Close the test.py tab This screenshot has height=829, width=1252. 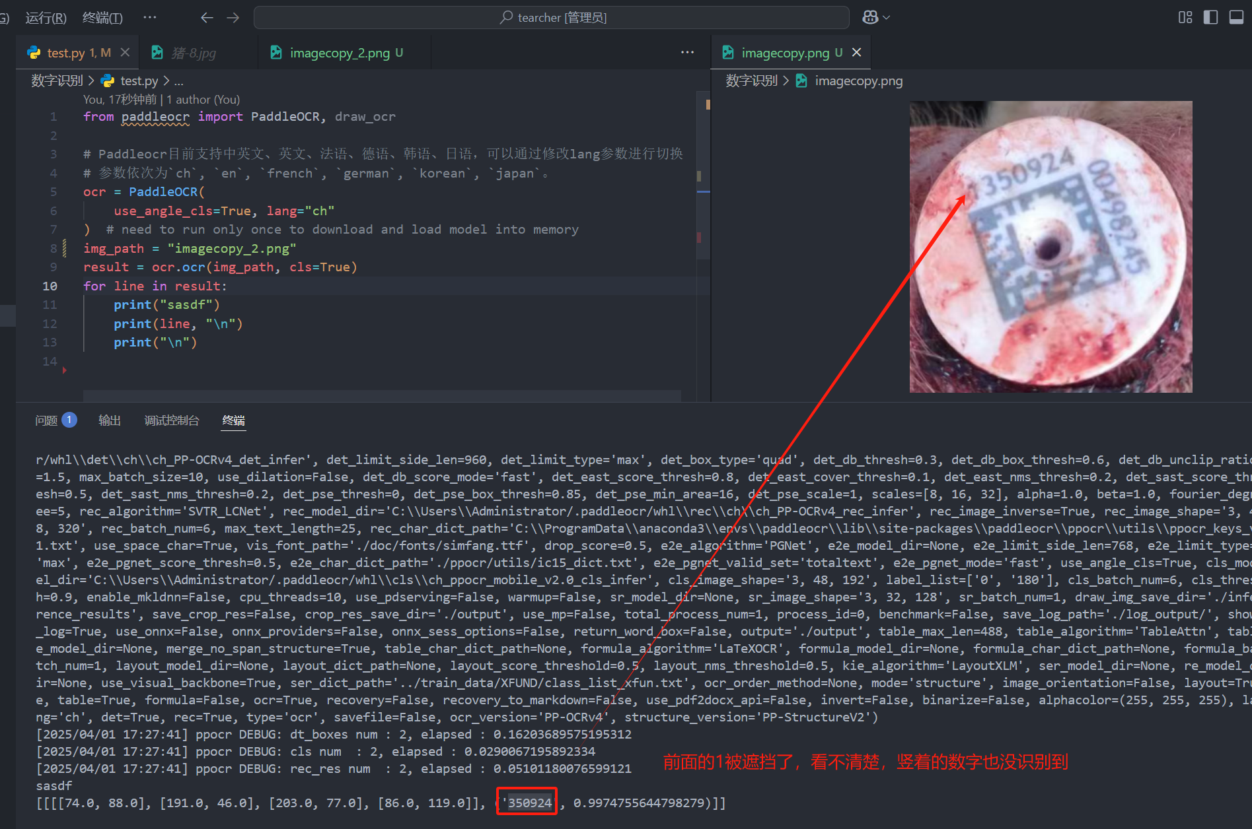(126, 52)
